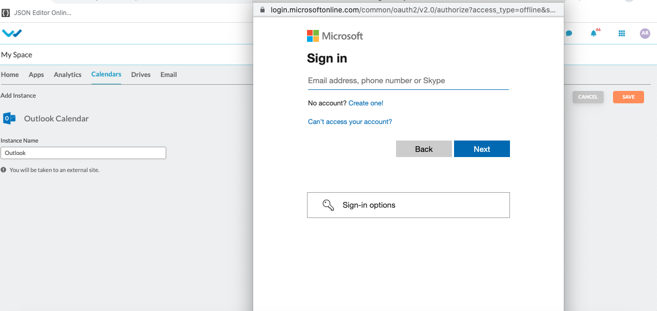Click the Back button in Microsoft sign-in
Screen dimensions: 657x311
[424, 149]
